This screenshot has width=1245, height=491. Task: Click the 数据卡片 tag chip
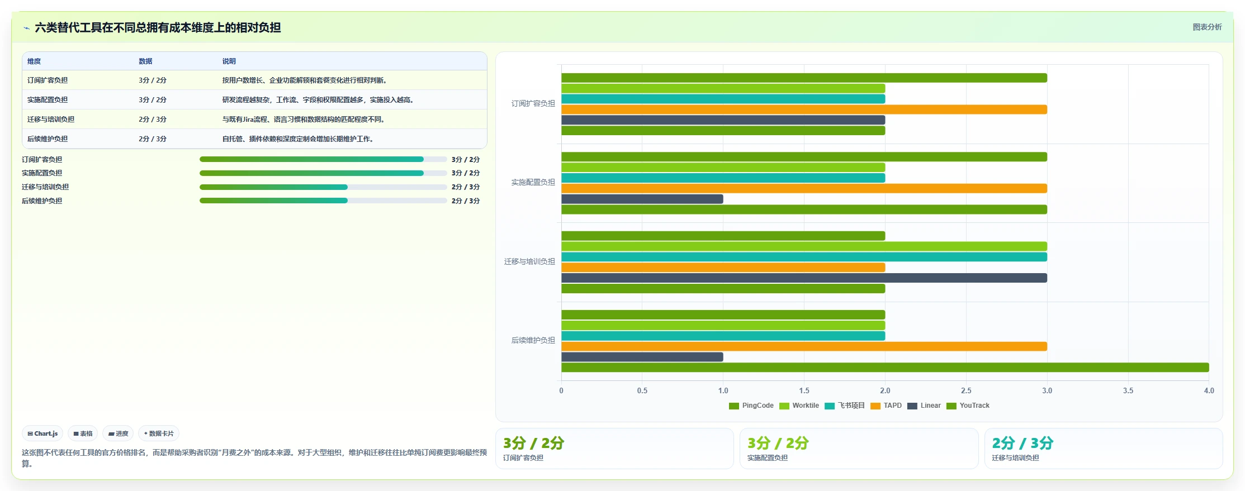pos(159,433)
